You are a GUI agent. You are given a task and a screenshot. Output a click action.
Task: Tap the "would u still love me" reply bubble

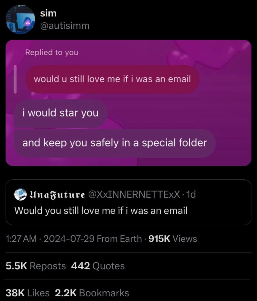112,79
